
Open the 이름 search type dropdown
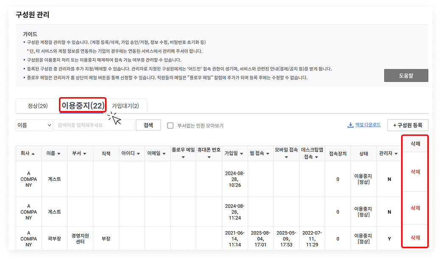(x=33, y=125)
